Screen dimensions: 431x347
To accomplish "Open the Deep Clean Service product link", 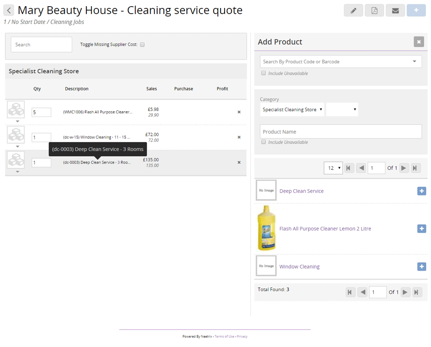I will pos(302,191).
